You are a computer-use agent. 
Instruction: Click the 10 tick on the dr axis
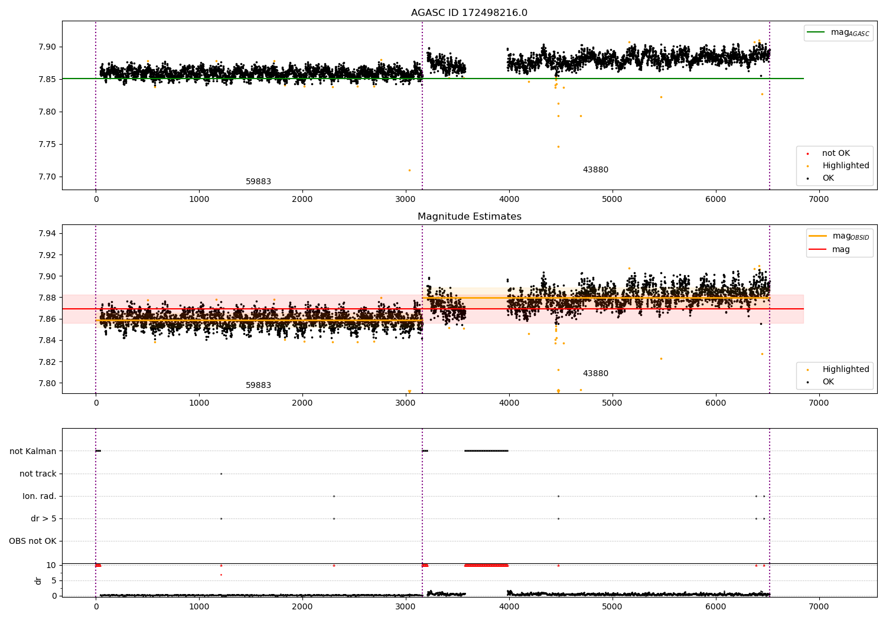51,566
